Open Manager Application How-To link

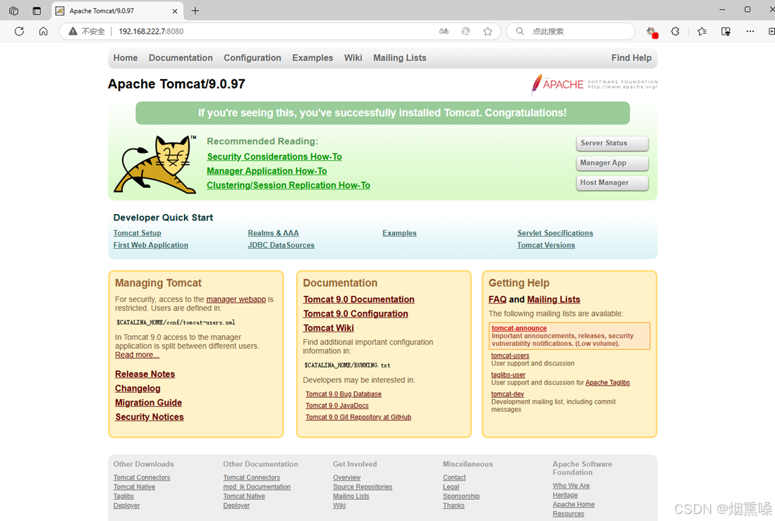tap(267, 170)
